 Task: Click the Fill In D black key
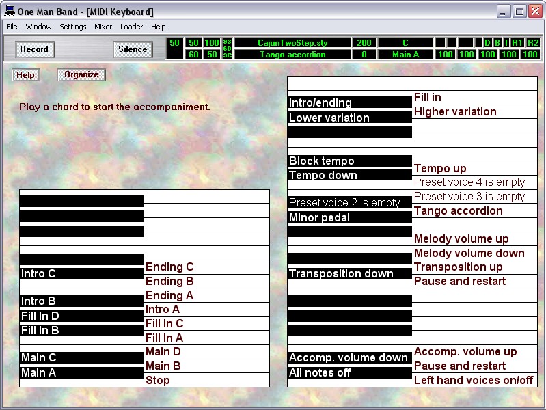coord(82,316)
